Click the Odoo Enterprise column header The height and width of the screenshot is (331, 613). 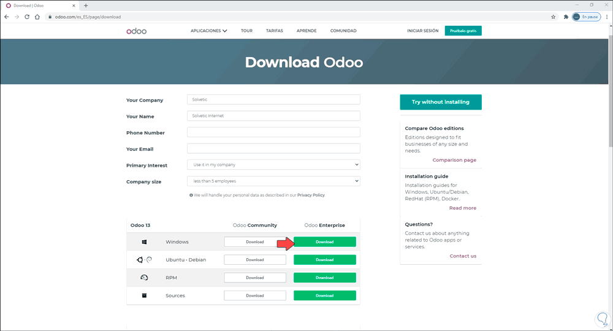coord(324,225)
